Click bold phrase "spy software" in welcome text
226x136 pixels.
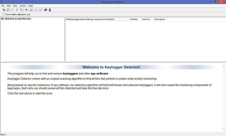tap(99, 74)
